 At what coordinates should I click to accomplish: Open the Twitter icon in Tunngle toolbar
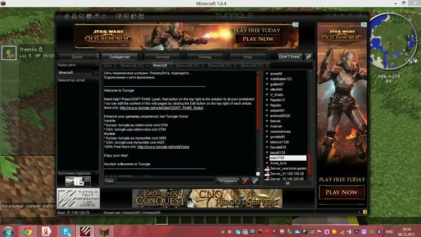point(126,16)
